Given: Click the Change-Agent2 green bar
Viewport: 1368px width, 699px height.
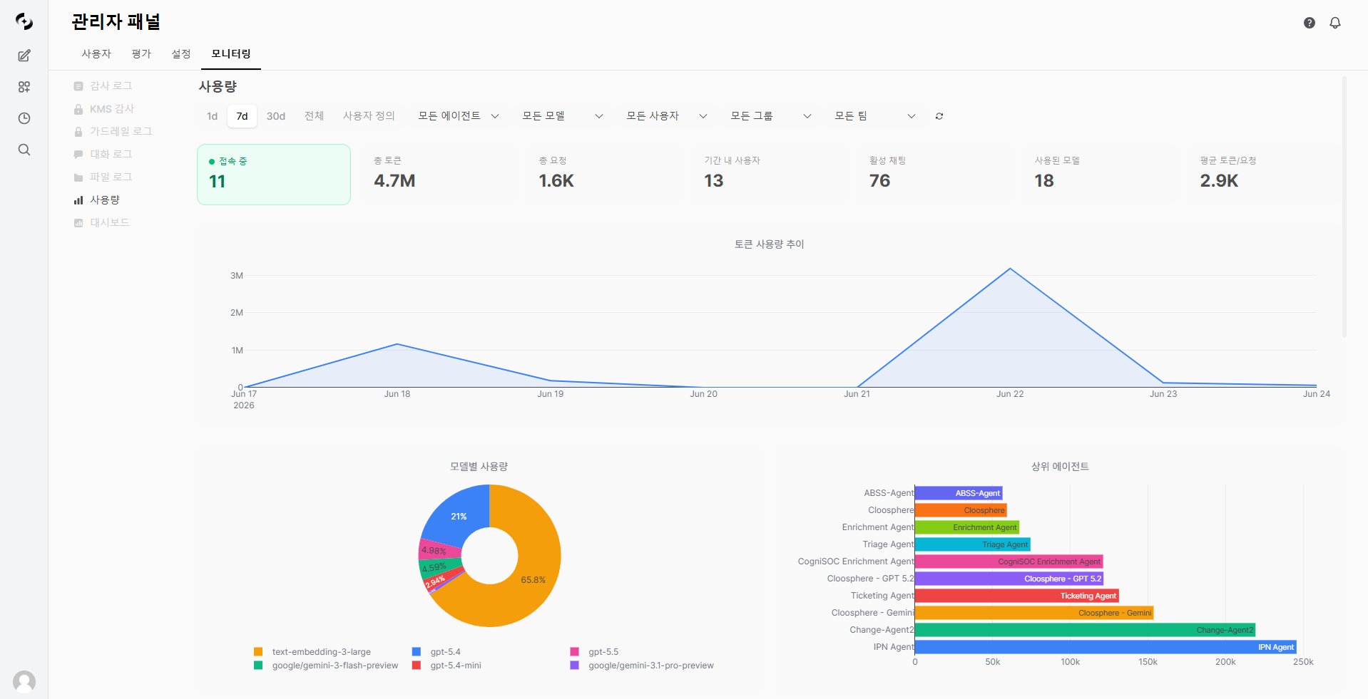Looking at the screenshot, I should pyautogui.click(x=1085, y=630).
